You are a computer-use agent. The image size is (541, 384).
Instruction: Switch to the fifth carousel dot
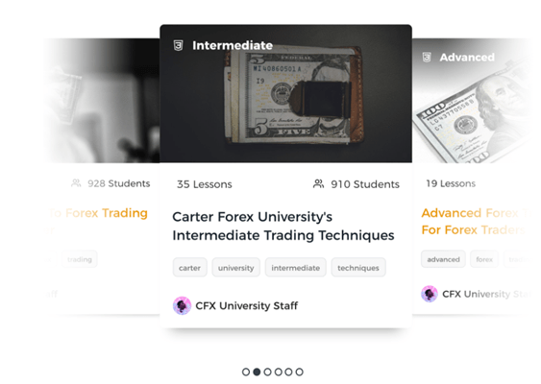(x=289, y=372)
